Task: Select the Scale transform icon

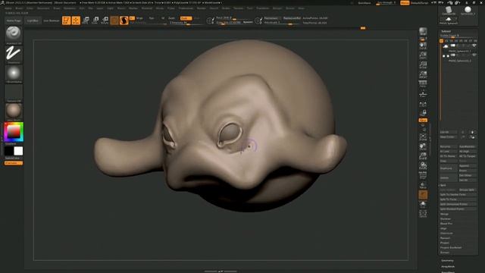Action: click(95, 20)
